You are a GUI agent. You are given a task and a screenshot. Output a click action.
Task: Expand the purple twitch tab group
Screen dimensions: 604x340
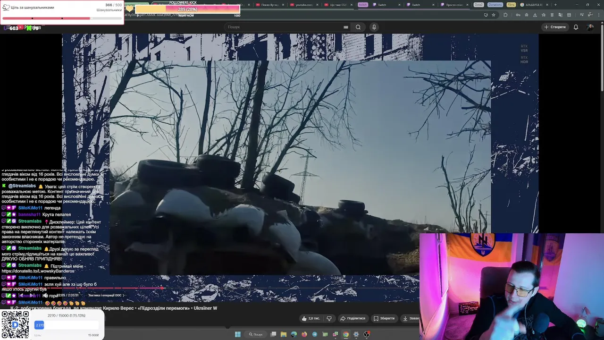coord(362,5)
